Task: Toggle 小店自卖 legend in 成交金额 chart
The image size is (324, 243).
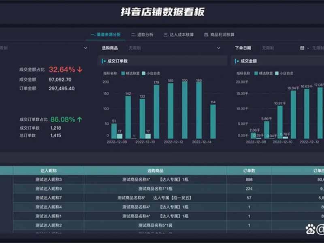Action: [284, 73]
